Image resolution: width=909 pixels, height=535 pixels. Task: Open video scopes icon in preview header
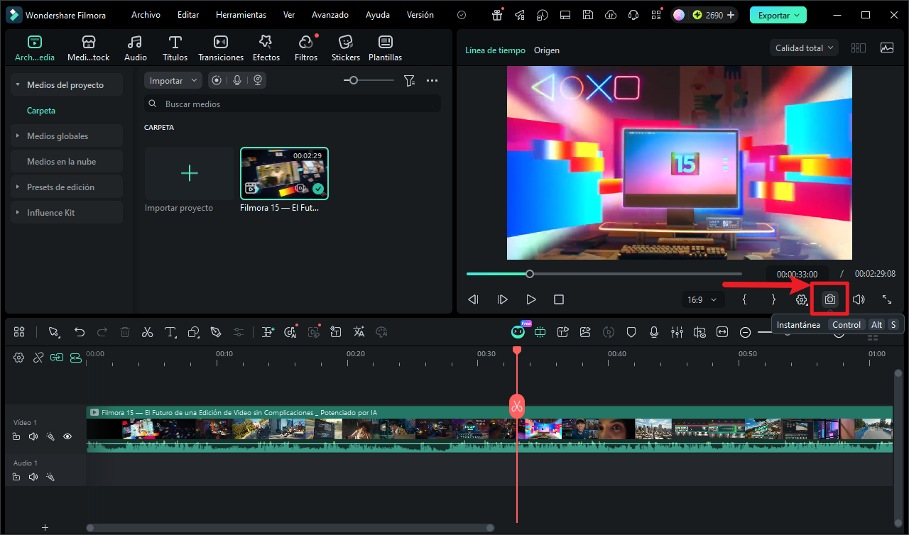887,48
